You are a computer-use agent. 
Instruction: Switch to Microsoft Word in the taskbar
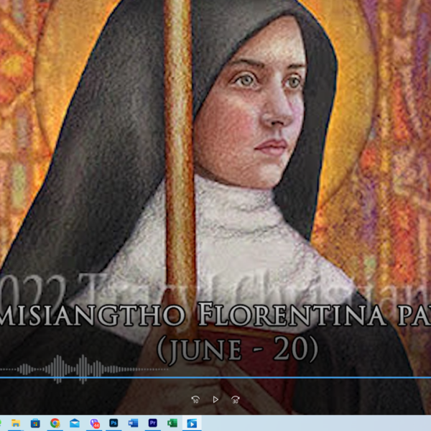tap(133, 423)
